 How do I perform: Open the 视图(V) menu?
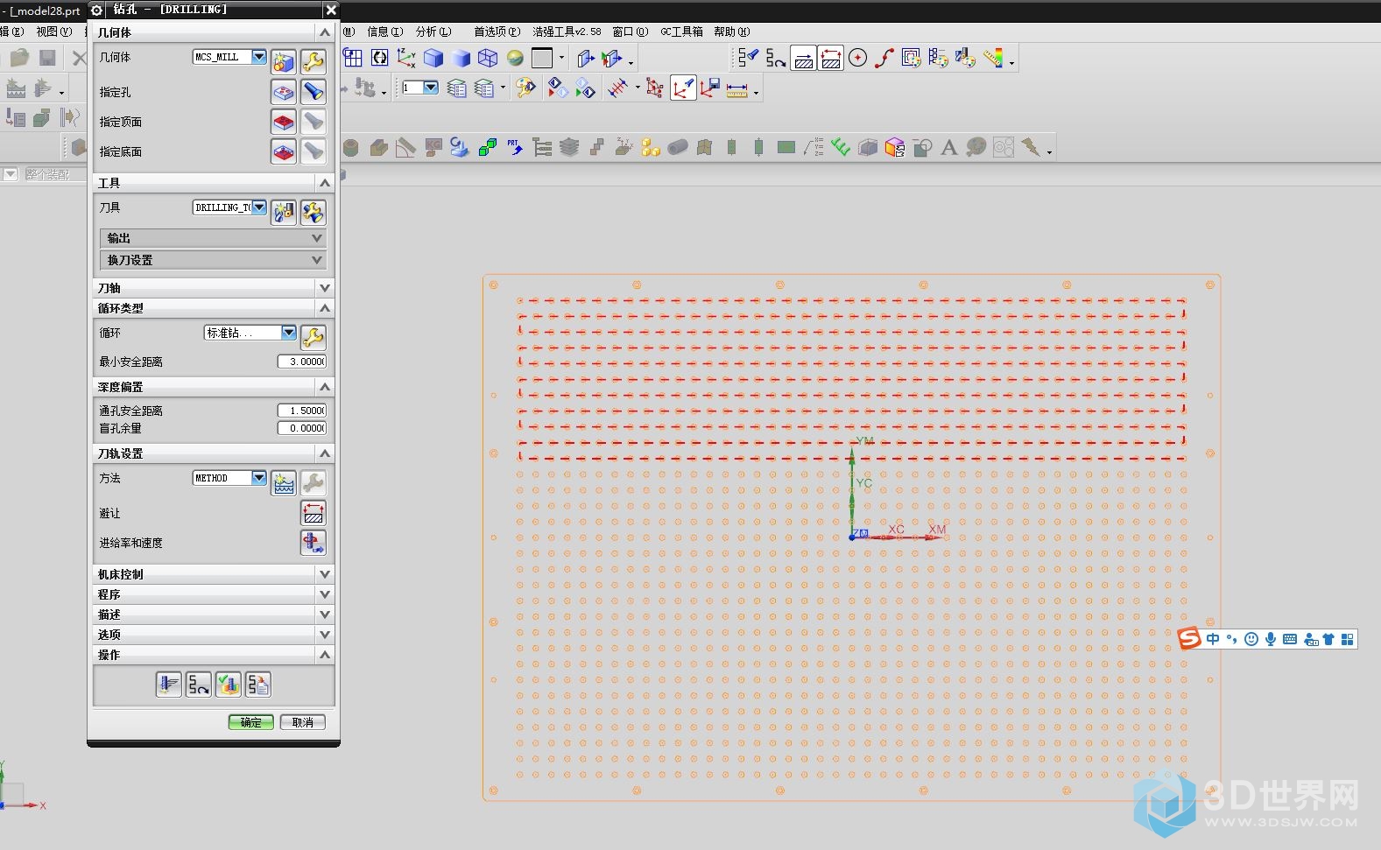coord(54,32)
